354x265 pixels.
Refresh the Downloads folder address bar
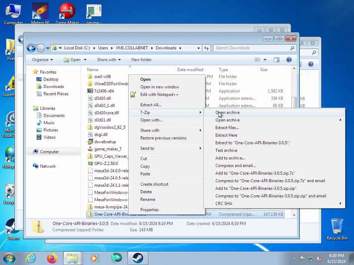[206, 48]
